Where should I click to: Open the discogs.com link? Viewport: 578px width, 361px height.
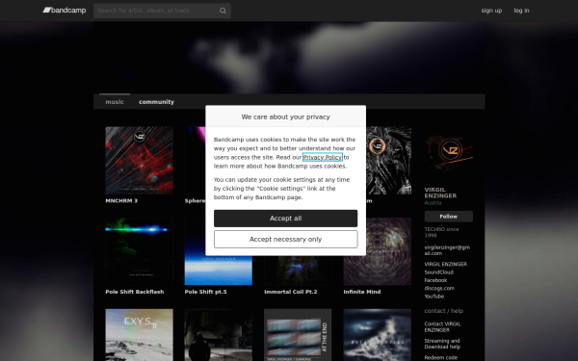pyautogui.click(x=439, y=289)
